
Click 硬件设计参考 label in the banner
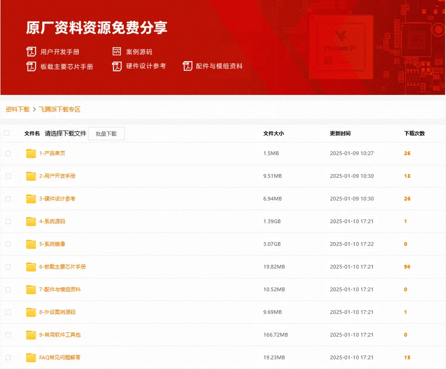146,66
